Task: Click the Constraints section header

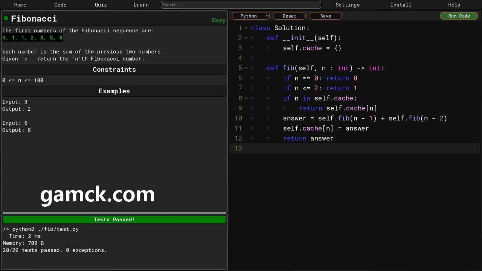Action: [x=114, y=70]
